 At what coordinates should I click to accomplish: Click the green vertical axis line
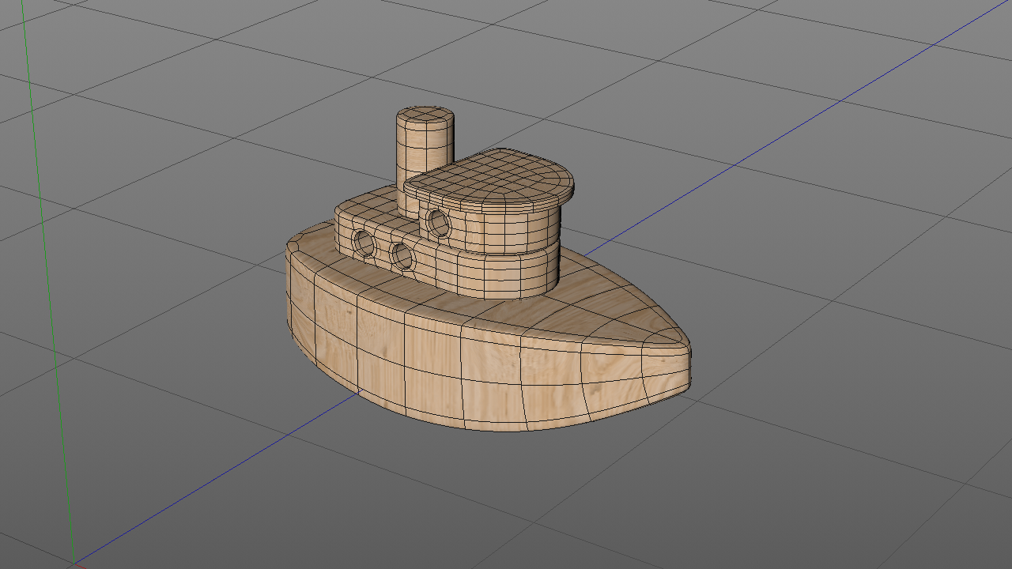pos(46,277)
